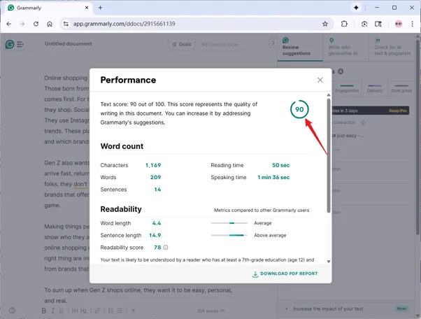421x319 pixels.
Task: Collapse the side panel with chevron arrow
Action: coord(273,43)
